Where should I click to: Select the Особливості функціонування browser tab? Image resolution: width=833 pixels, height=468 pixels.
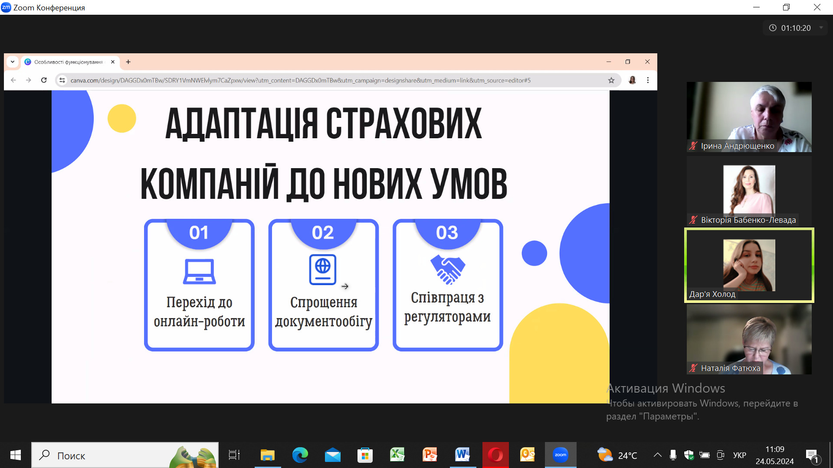pyautogui.click(x=68, y=62)
